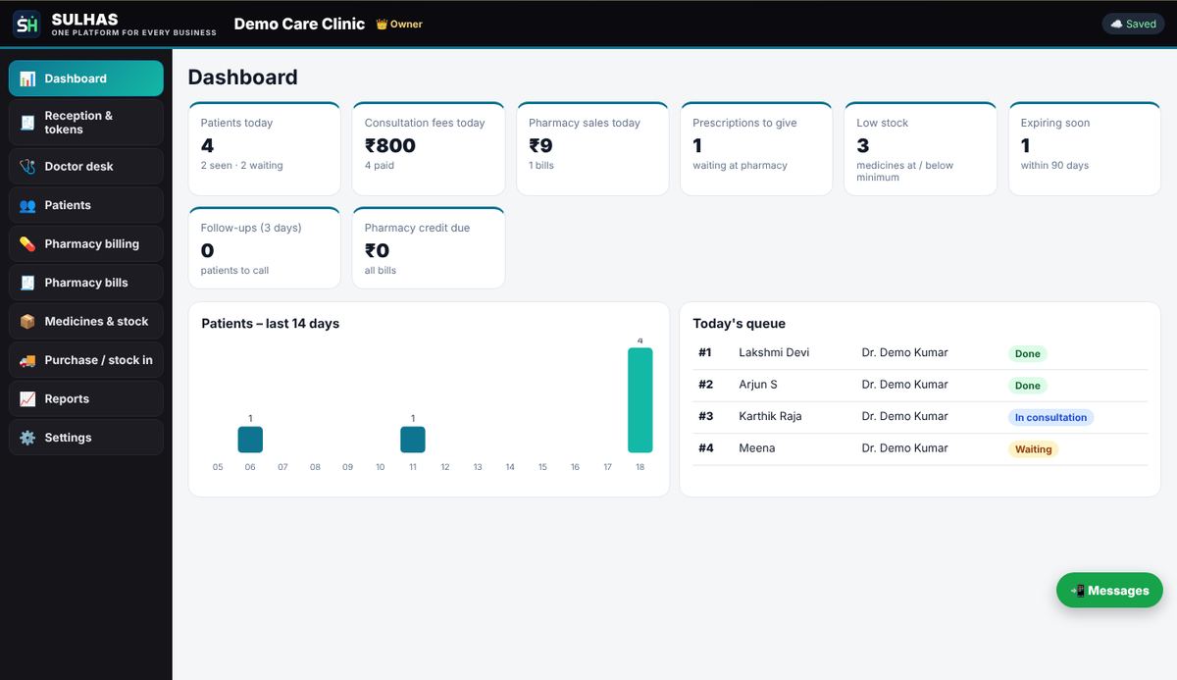Click the Patients people icon in sidebar
This screenshot has width=1177, height=680.
click(27, 205)
